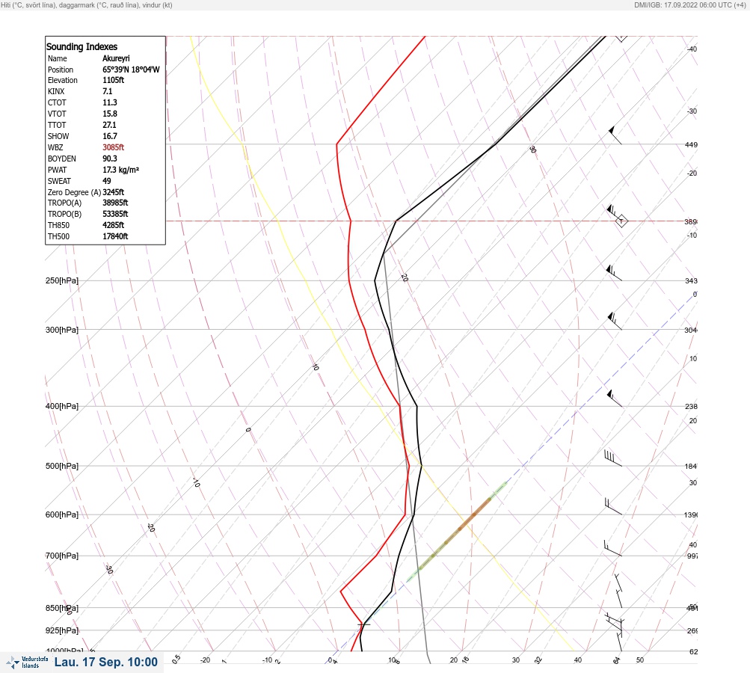Click the CTOT value 11.3

click(109, 102)
